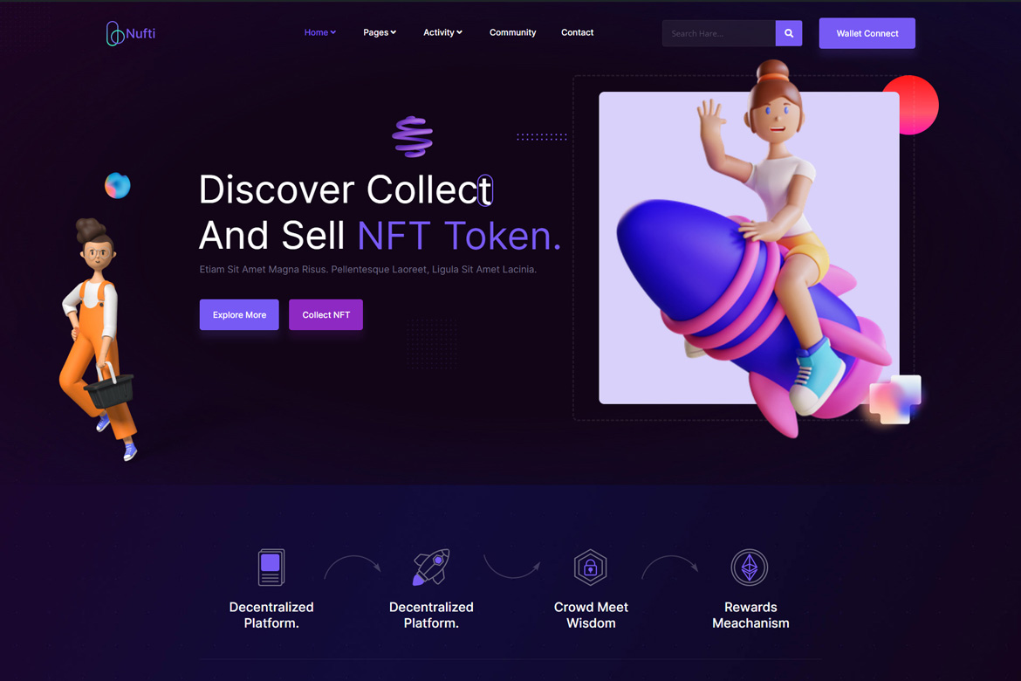Click the Collect NFT button
This screenshot has height=681, width=1021.
[x=325, y=315]
